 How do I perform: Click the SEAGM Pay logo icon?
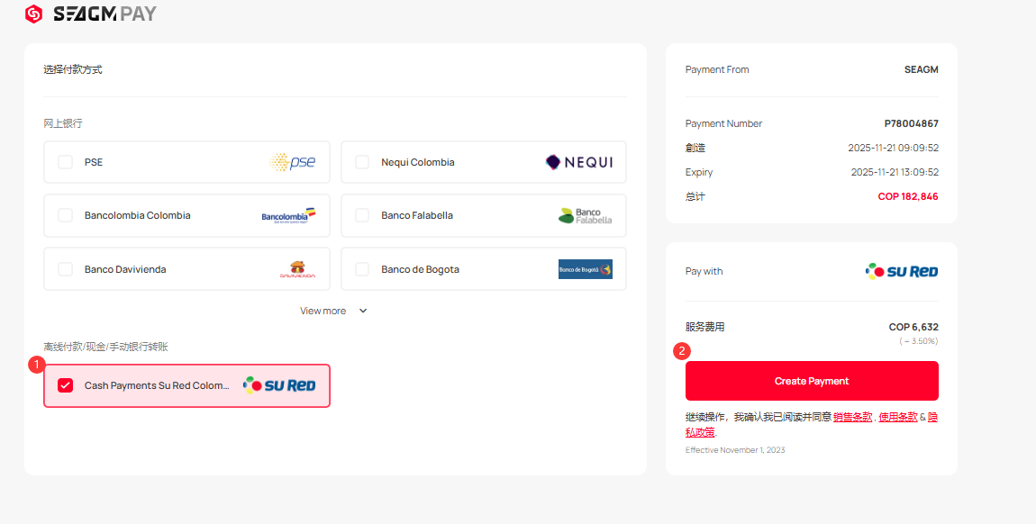[x=33, y=14]
